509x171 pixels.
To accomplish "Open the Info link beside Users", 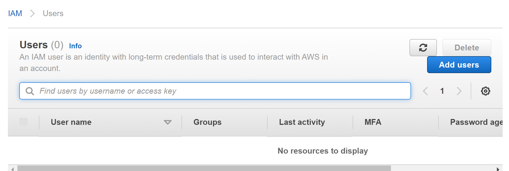I will point(75,46).
